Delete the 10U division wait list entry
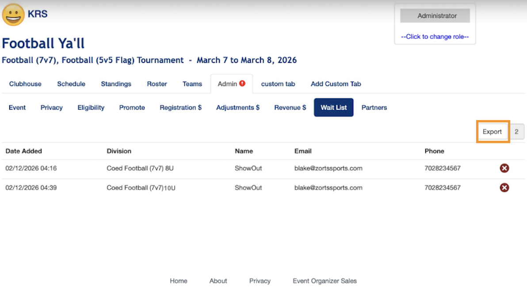Viewport: 527px width, 295px height. (504, 188)
